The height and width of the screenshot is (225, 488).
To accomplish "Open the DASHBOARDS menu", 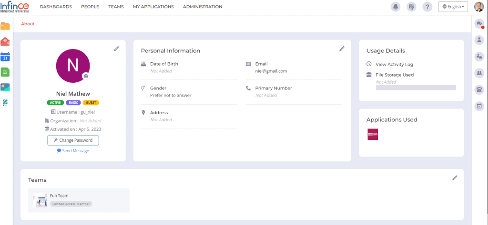I will tap(56, 7).
